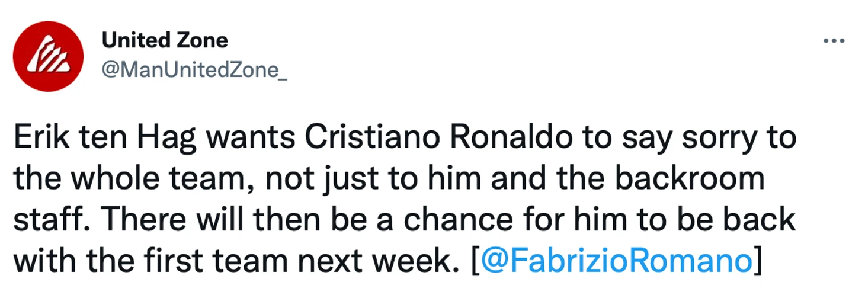
Task: Click the opening bracket before @FabrizioRomano
Action: click(476, 261)
